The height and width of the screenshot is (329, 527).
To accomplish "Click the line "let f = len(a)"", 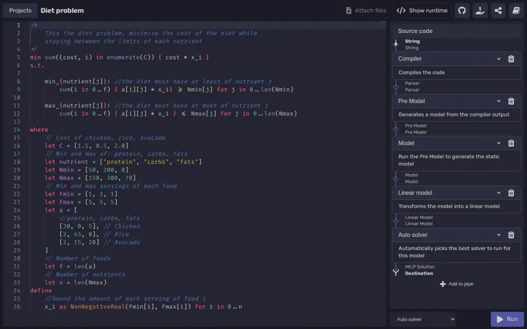I will click(x=70, y=266).
